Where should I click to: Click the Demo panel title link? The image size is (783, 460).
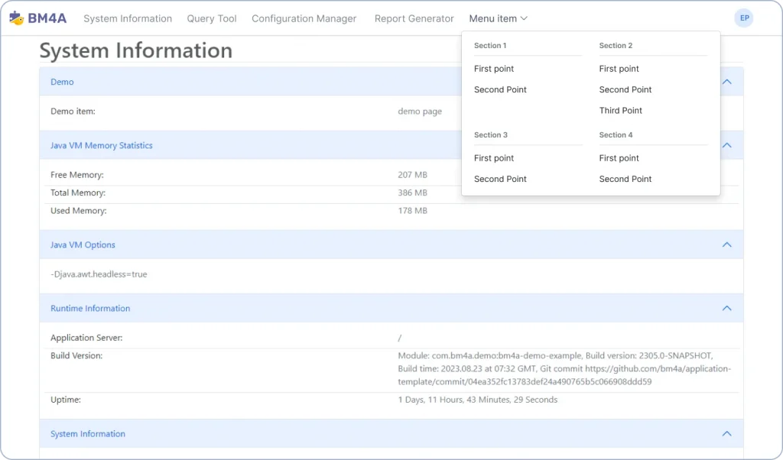coord(62,82)
